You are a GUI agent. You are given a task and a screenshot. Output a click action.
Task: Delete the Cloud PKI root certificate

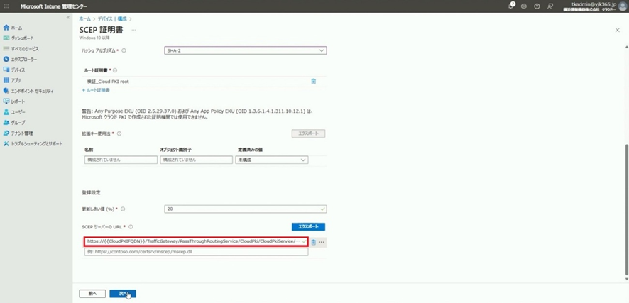point(314,82)
